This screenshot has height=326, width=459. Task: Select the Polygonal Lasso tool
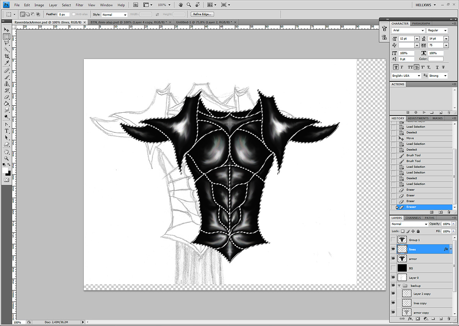point(7,43)
